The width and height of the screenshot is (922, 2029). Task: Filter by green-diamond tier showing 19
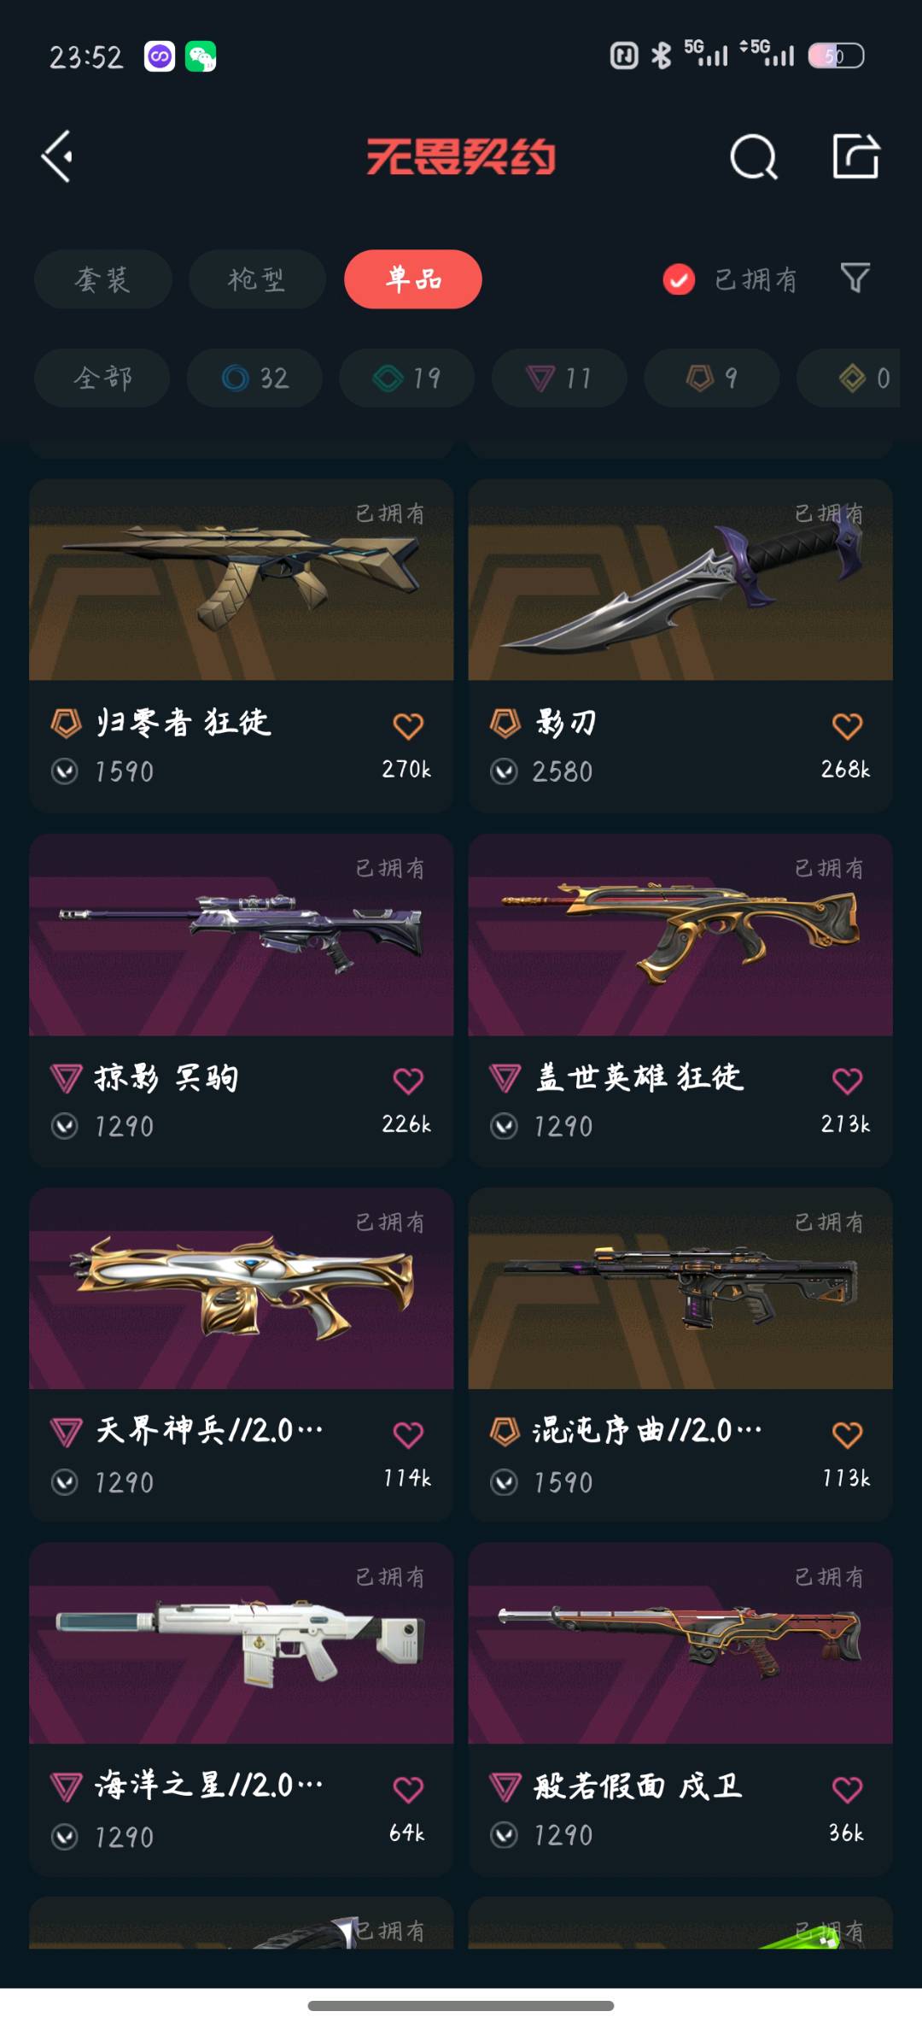[x=407, y=378]
